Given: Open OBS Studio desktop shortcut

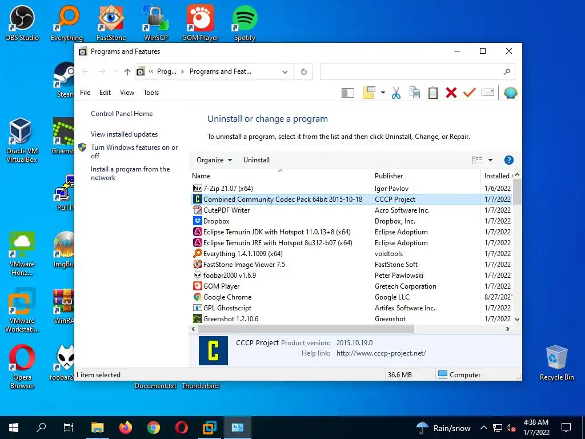Looking at the screenshot, I should [x=22, y=23].
